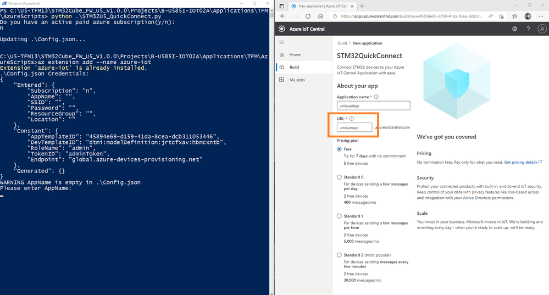The width and height of the screenshot is (549, 295).
Task: Click the browser forward arrow
Action: [295, 16]
